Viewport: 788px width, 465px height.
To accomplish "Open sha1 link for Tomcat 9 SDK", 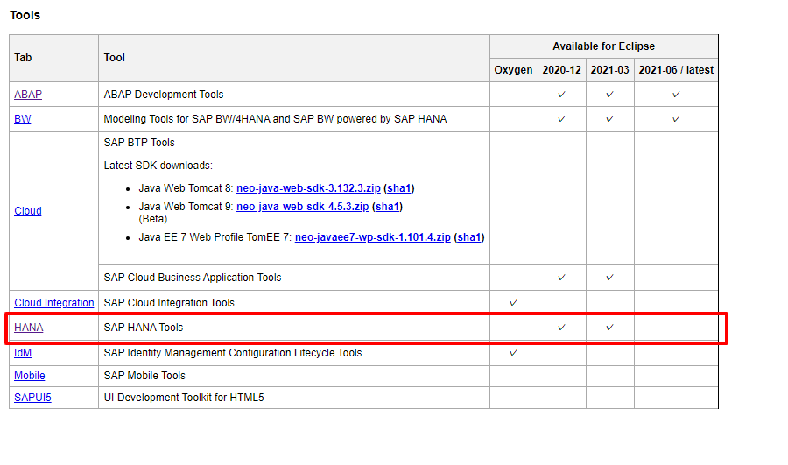I will pyautogui.click(x=387, y=207).
